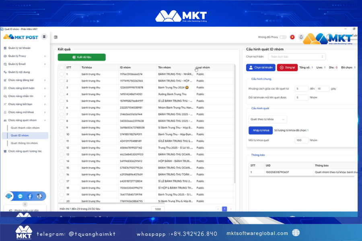
Task: Tick the checkbox for row 3
Action: [61, 87]
